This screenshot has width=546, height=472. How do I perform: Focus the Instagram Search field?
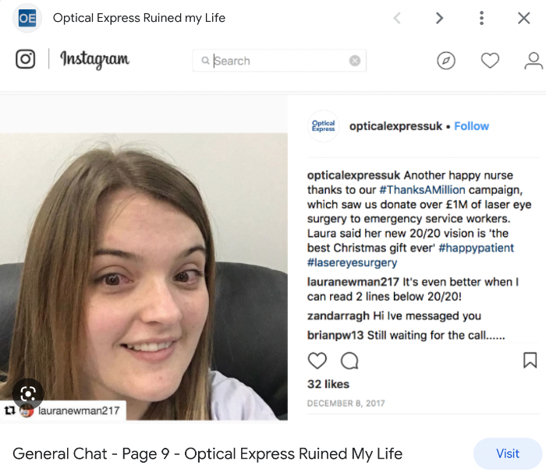[x=279, y=61]
